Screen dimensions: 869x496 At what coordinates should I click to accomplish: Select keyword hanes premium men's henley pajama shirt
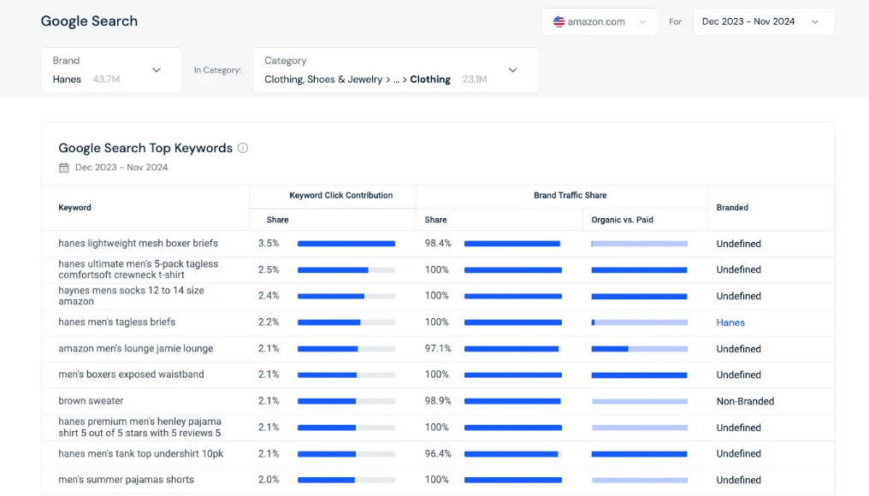(x=139, y=428)
